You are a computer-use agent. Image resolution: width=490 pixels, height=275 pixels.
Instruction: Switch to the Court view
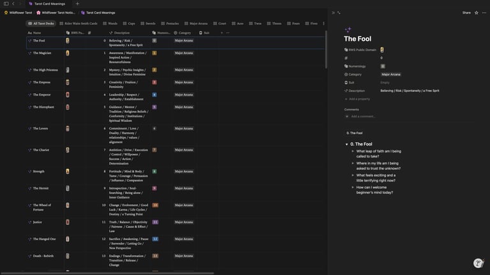219,24
